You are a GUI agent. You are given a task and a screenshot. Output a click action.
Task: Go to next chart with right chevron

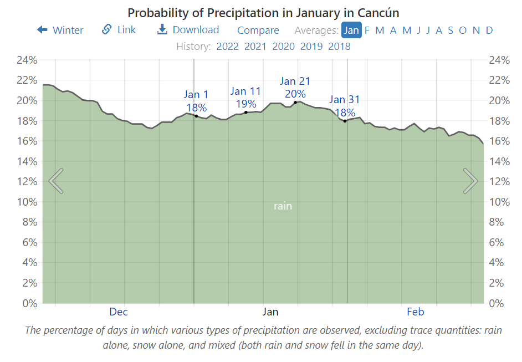coord(470,181)
